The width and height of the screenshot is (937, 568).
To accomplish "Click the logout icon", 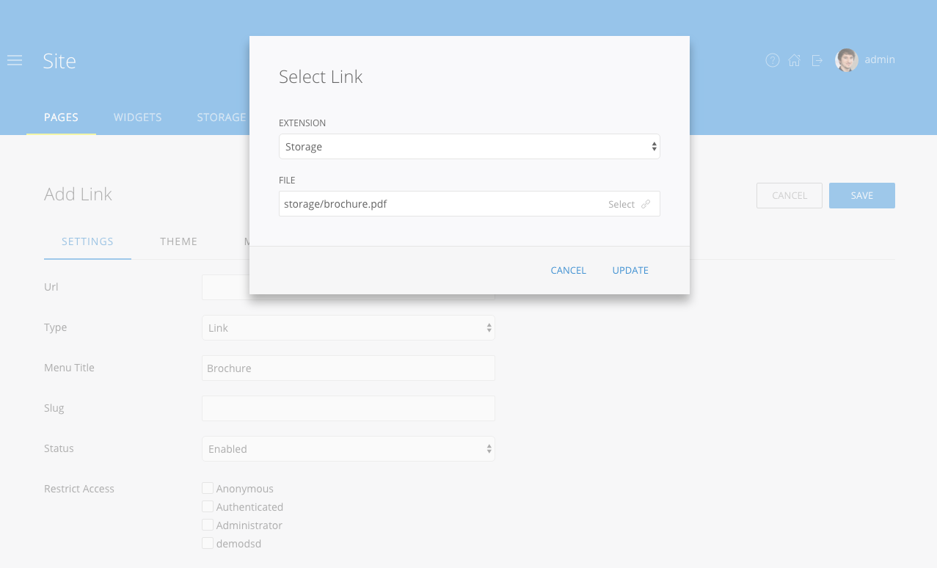I will [x=817, y=60].
